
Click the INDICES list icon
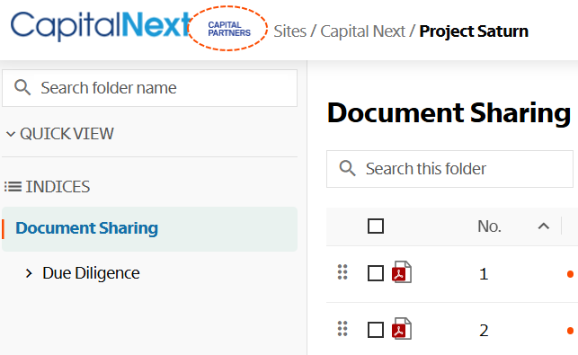[x=13, y=187]
